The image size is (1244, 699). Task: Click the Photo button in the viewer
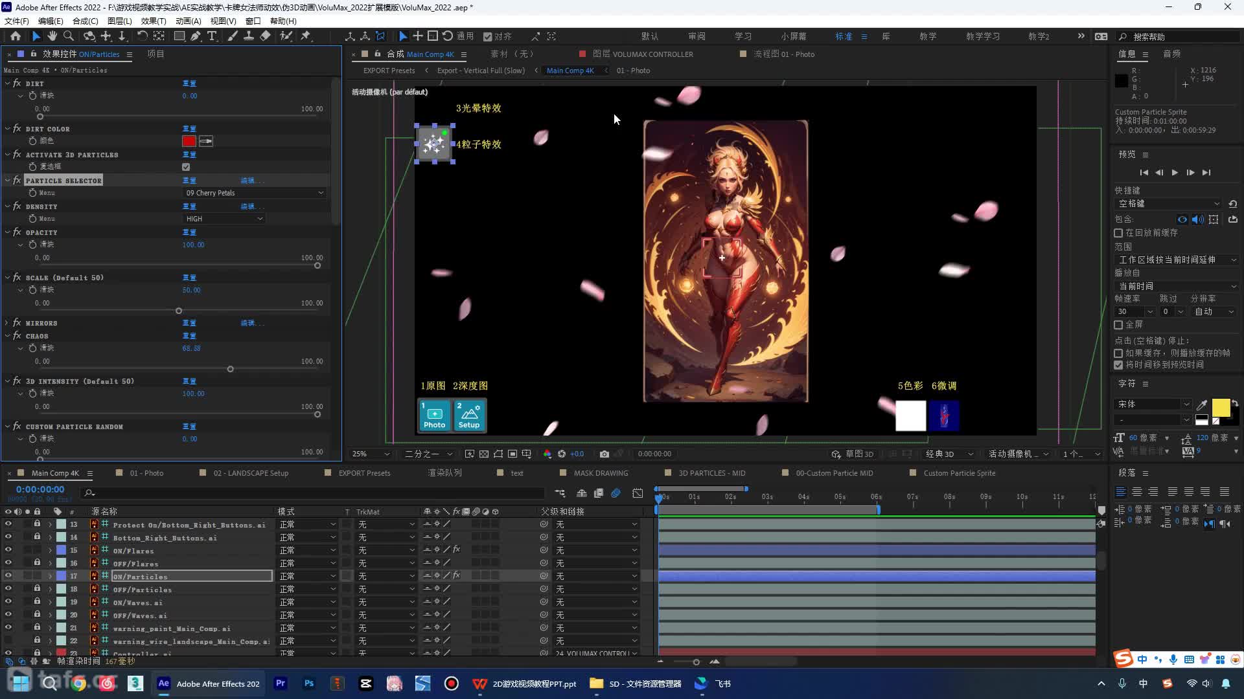[434, 416]
